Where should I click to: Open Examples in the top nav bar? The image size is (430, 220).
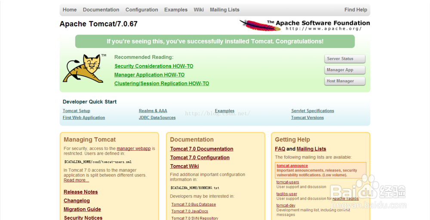click(176, 9)
